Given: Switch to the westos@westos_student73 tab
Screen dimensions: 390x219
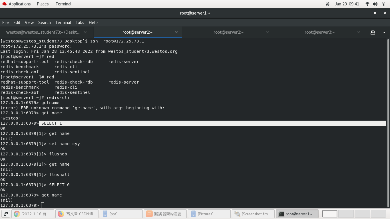Looking at the screenshot, I should [43, 32].
